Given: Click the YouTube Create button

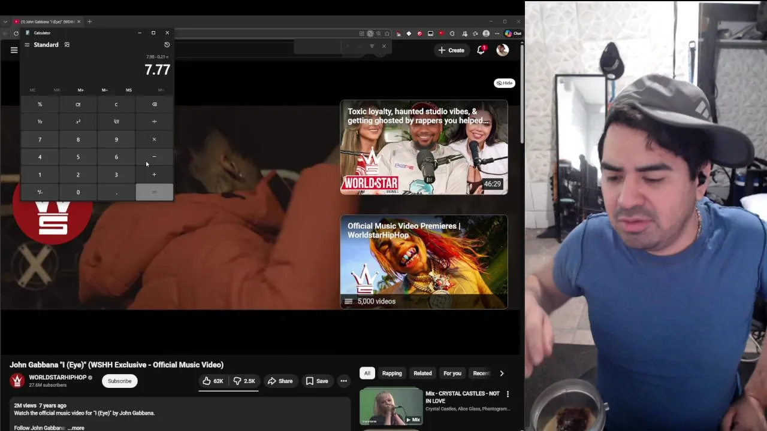Looking at the screenshot, I should [451, 50].
